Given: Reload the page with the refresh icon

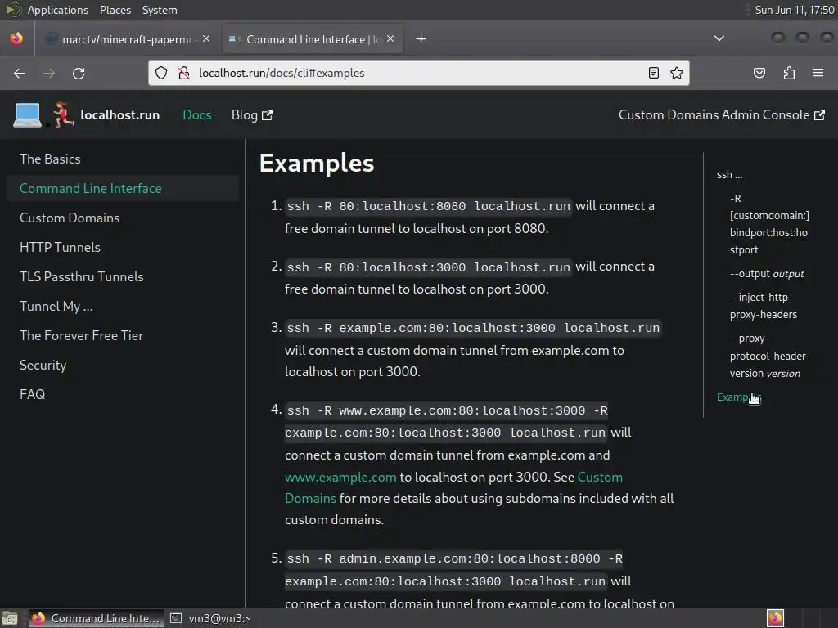Looking at the screenshot, I should point(79,73).
